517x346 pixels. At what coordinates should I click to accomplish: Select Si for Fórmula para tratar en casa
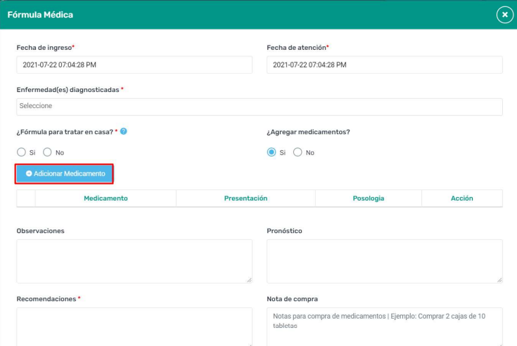pyautogui.click(x=21, y=152)
